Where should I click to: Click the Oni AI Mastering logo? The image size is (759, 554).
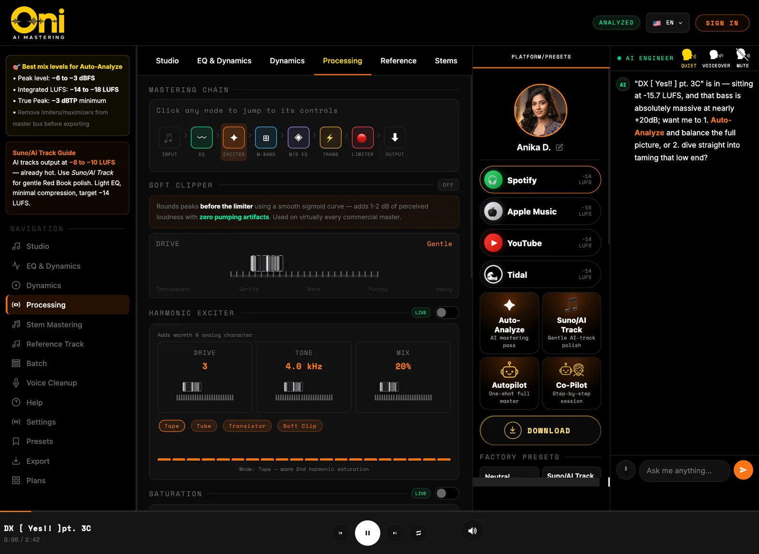point(38,23)
